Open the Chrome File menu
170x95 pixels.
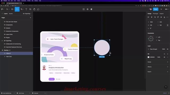point(9,1)
